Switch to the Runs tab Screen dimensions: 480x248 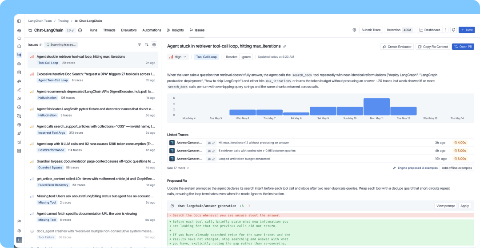tap(93, 30)
